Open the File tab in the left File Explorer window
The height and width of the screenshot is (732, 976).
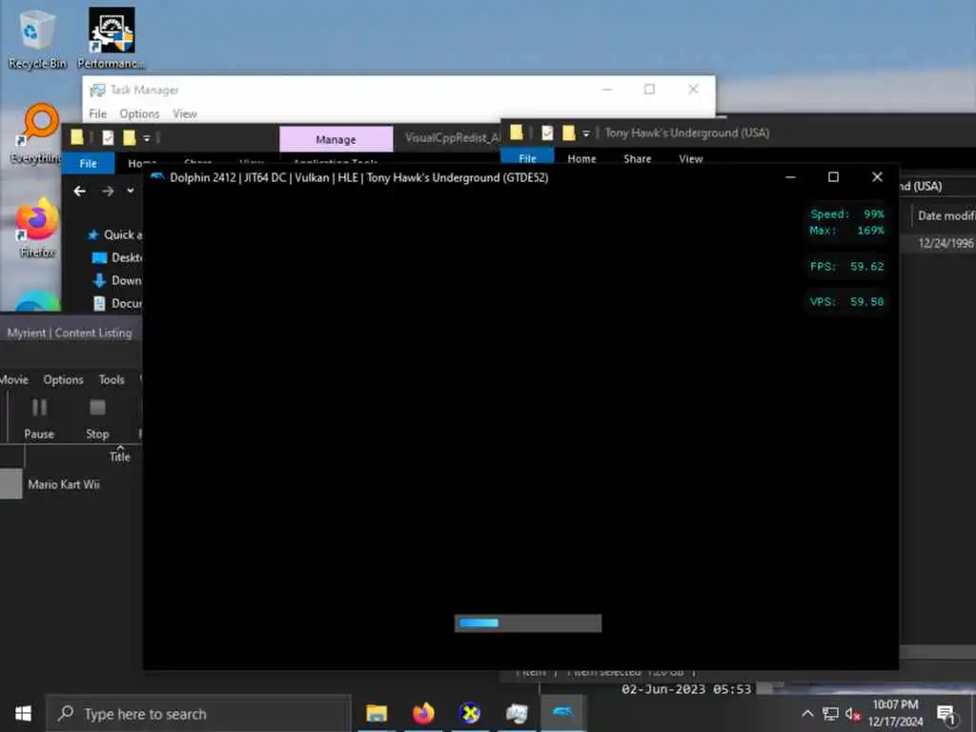point(88,163)
